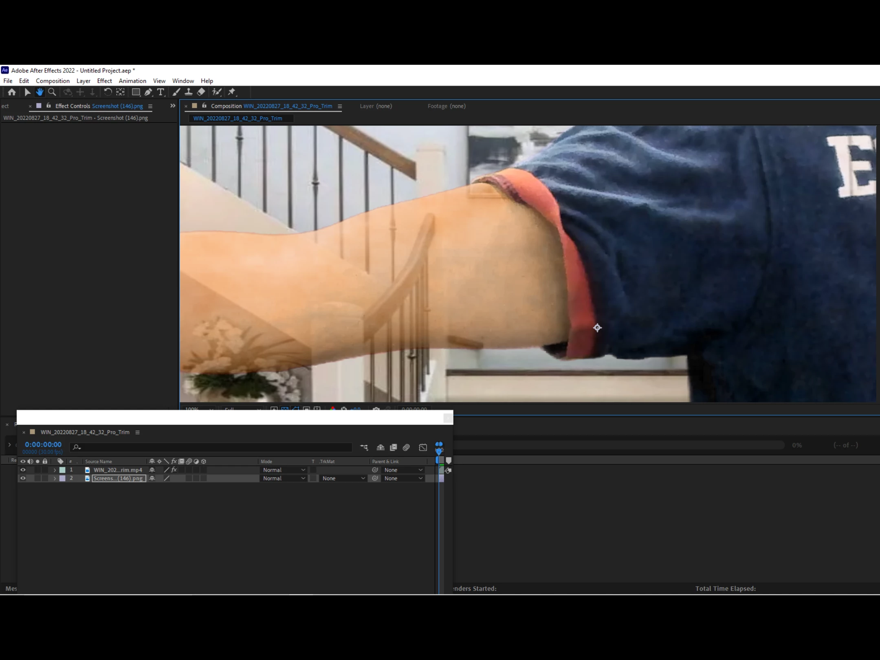Viewport: 880px width, 660px height.
Task: Open blending Mode dropdown for layer 2
Action: pos(284,478)
